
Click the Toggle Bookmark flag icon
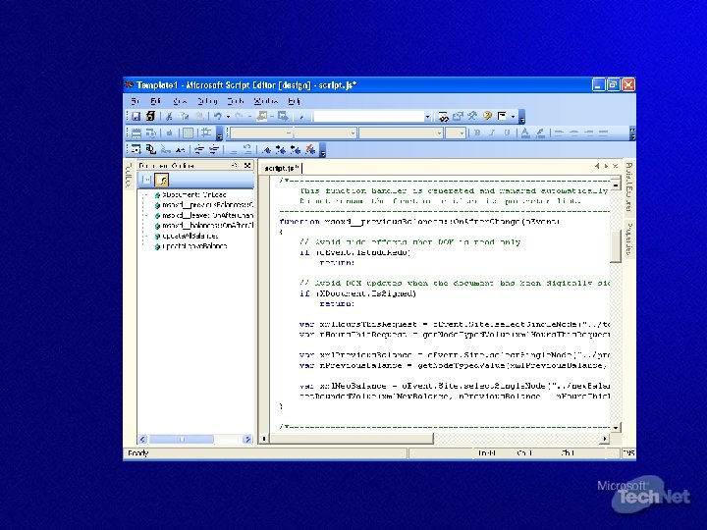pyautogui.click(x=266, y=149)
